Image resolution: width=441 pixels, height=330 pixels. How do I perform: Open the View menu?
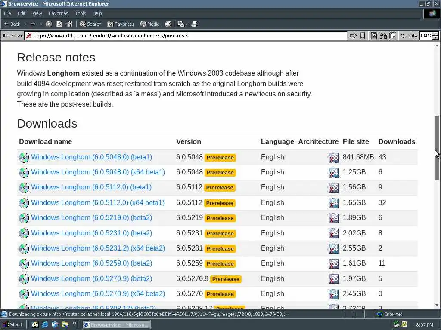coord(37,13)
